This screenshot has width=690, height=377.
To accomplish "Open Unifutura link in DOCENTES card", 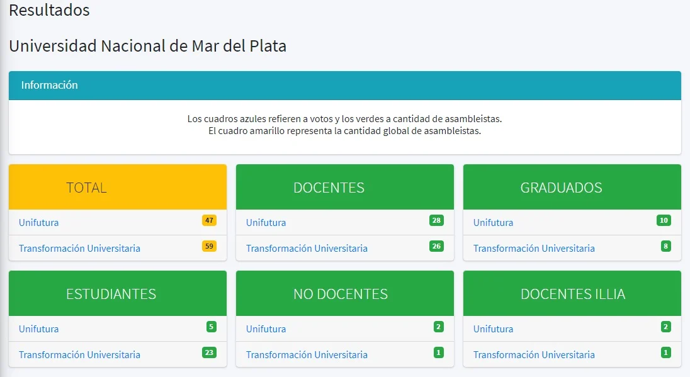I will tap(266, 223).
